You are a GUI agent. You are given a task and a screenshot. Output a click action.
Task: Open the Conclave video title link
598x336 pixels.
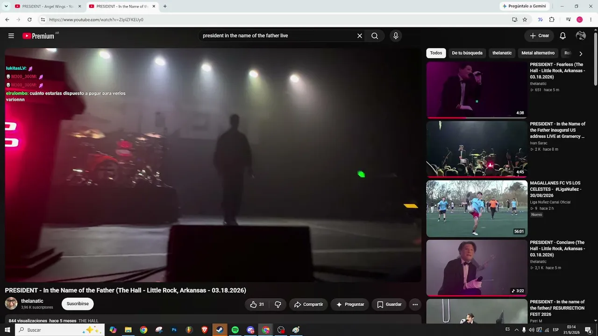click(x=557, y=249)
